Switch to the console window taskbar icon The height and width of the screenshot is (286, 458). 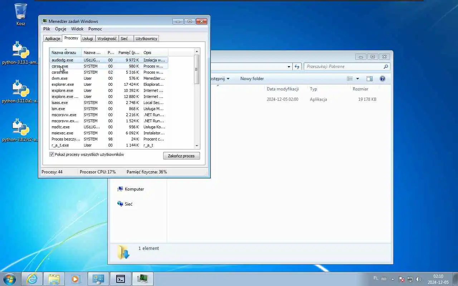click(121, 279)
